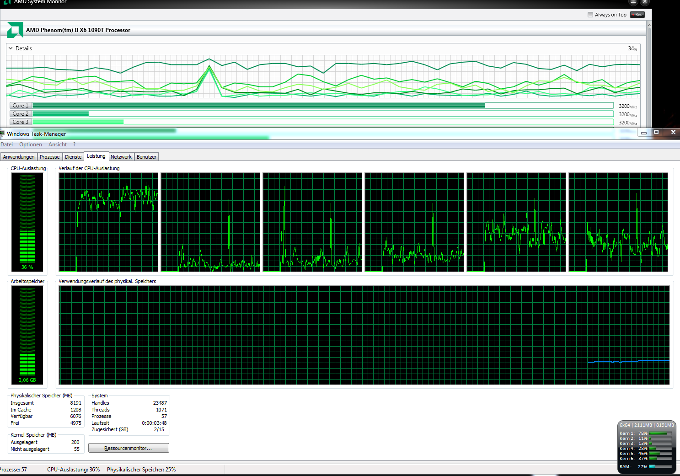The height and width of the screenshot is (476, 680).
Task: Click the Im Cache value 1208
Action: (x=75, y=410)
